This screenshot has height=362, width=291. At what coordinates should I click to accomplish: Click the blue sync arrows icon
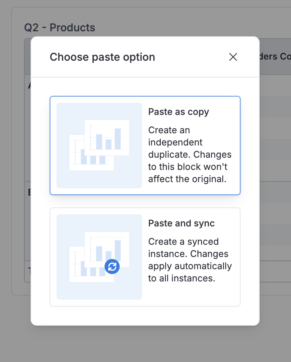(112, 267)
